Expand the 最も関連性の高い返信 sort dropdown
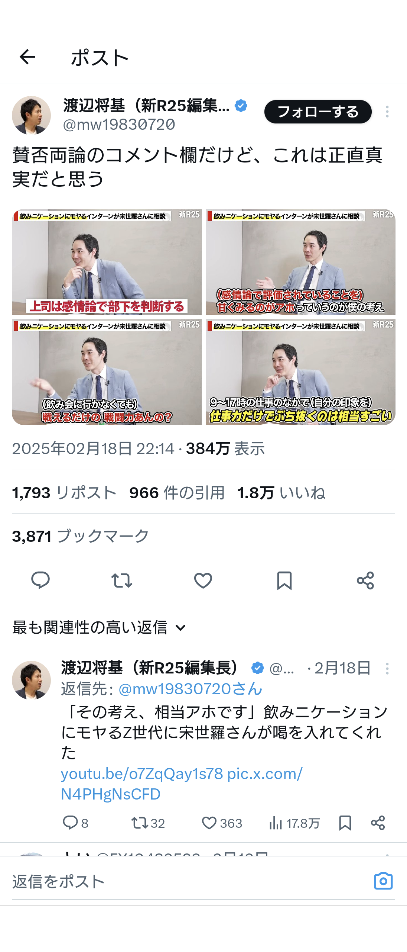Screen dimensions: 407x952 [x=99, y=627]
